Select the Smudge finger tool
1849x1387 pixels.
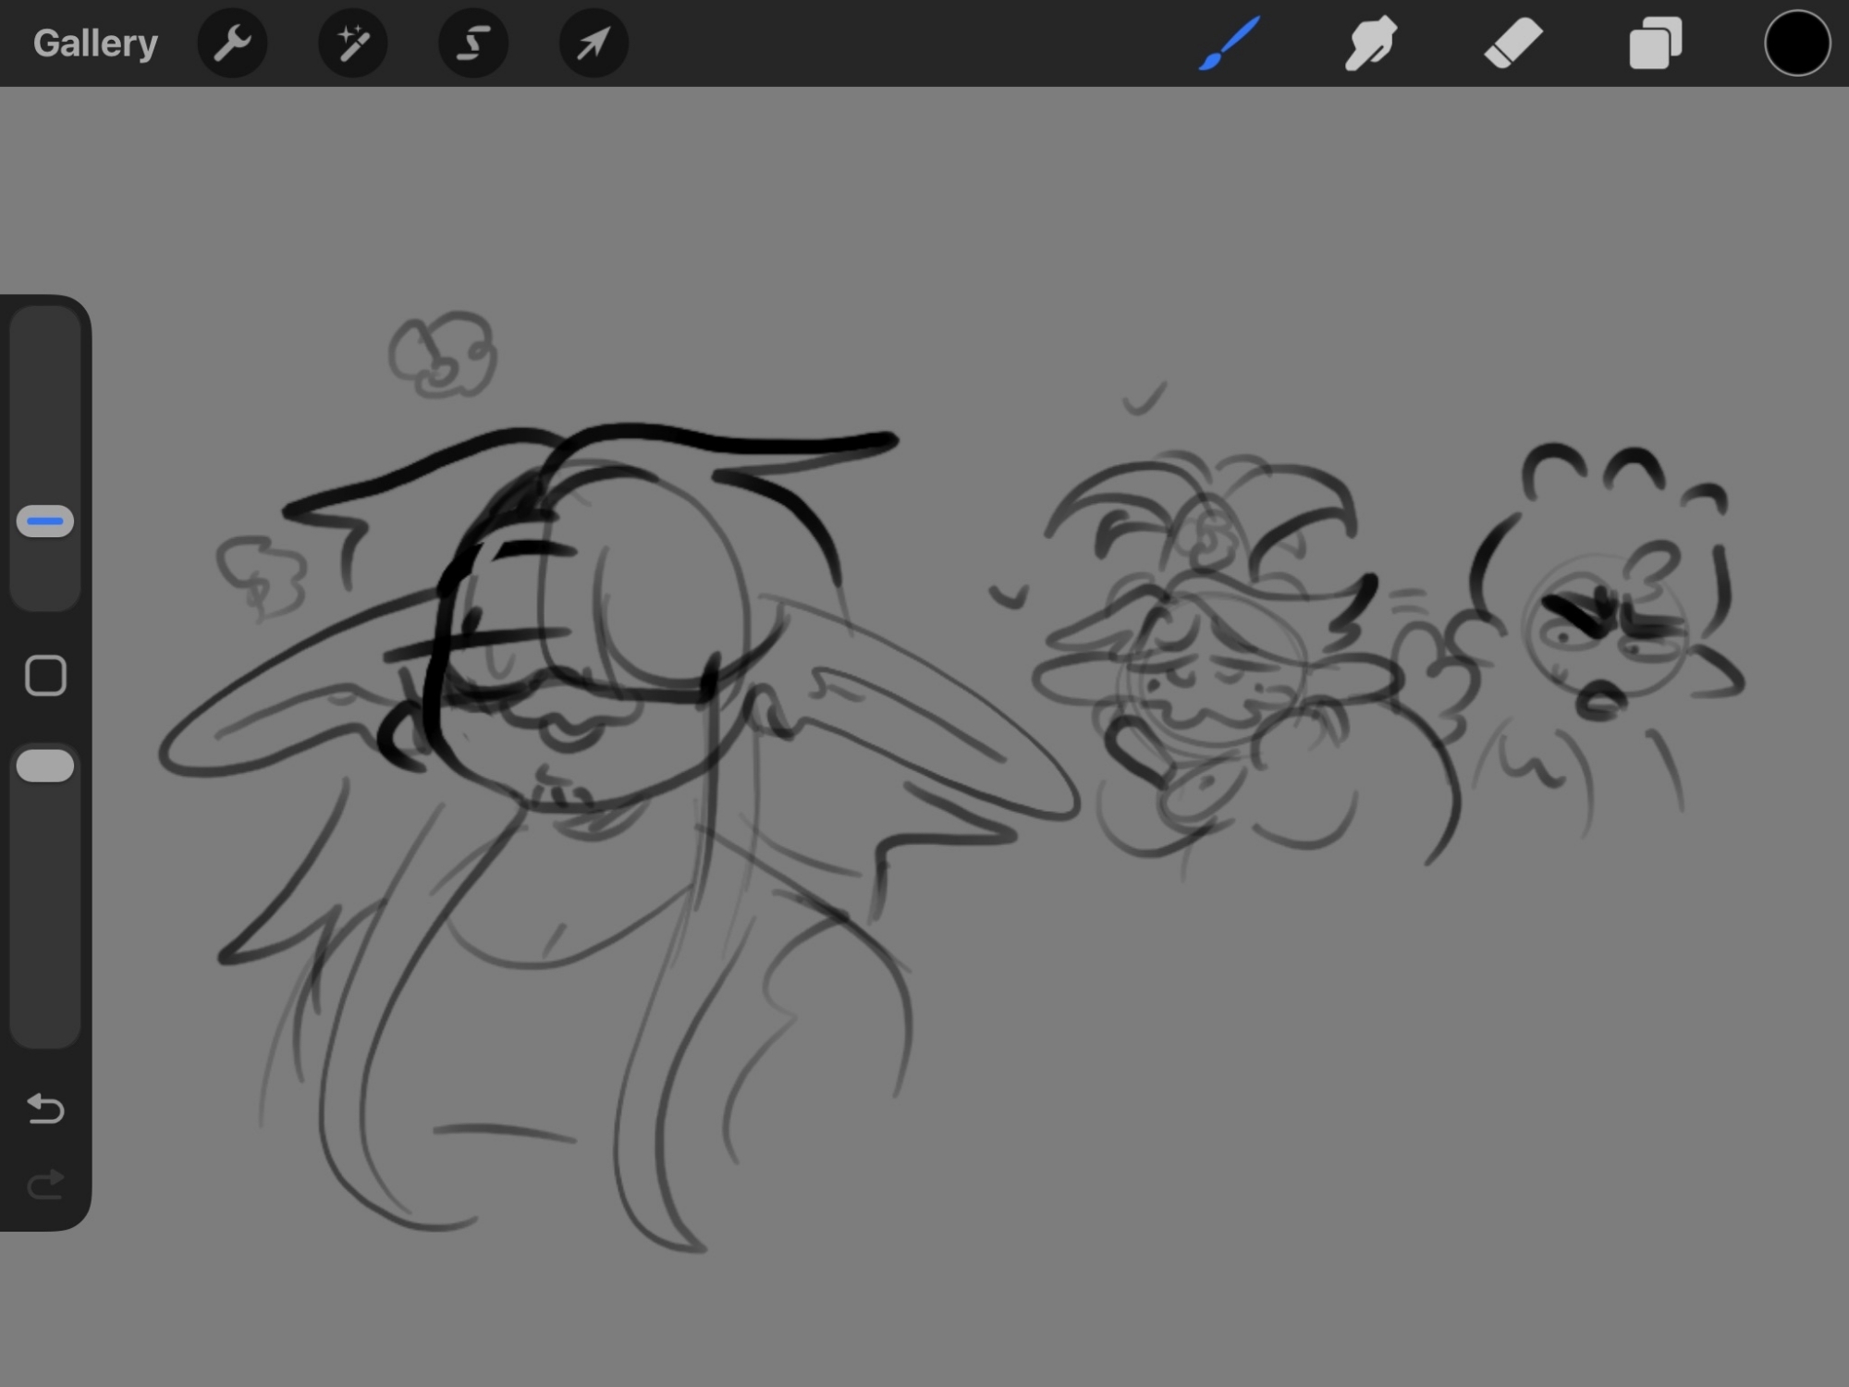click(x=1370, y=43)
